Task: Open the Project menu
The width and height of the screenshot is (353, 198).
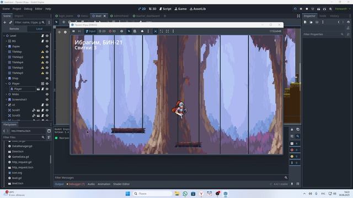Action: click(x=17, y=9)
